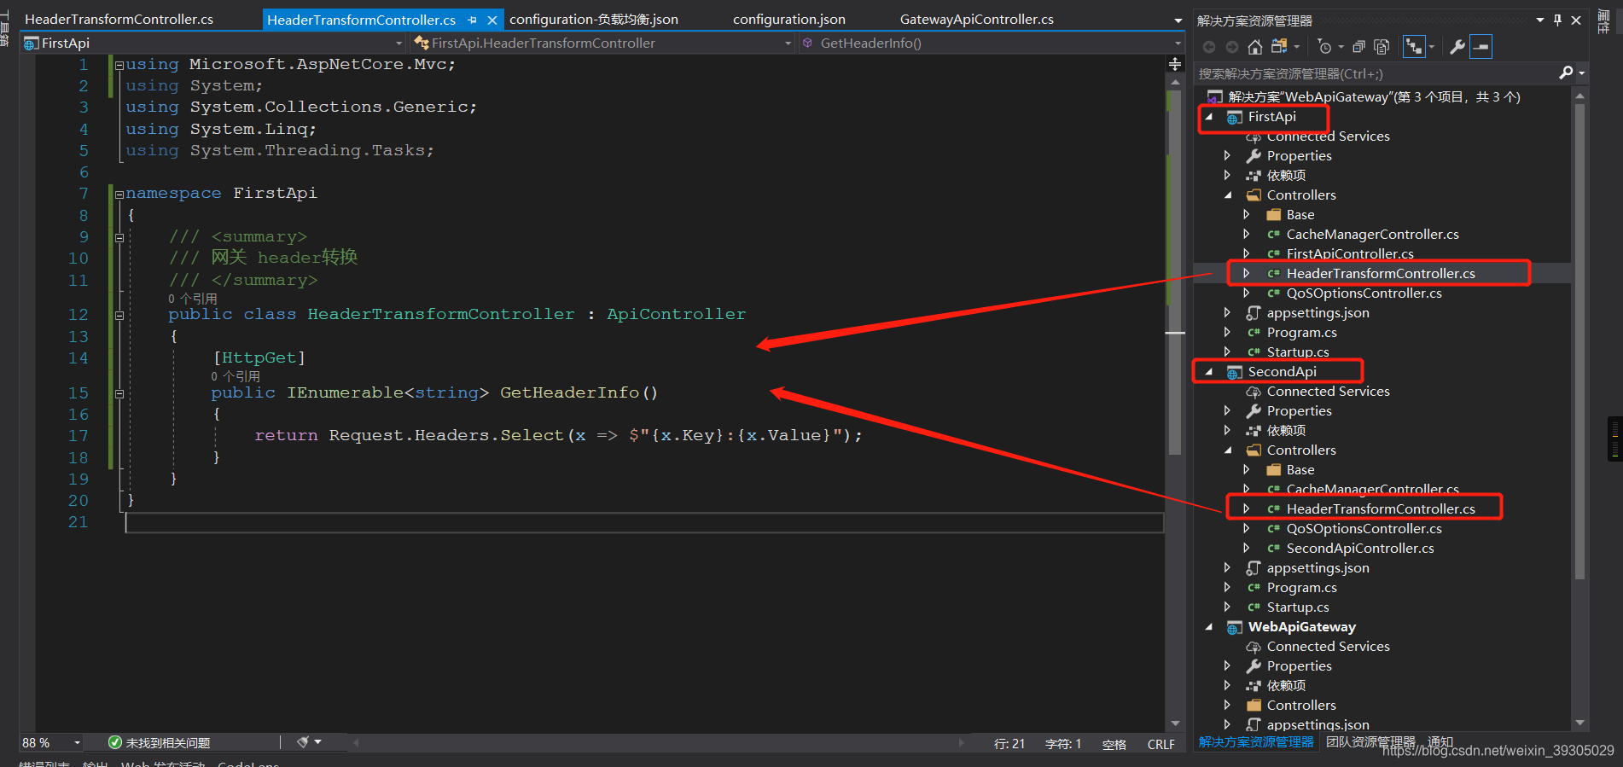
Task: Click the dependencies icon under WebApiGateway
Action: pos(1254,686)
